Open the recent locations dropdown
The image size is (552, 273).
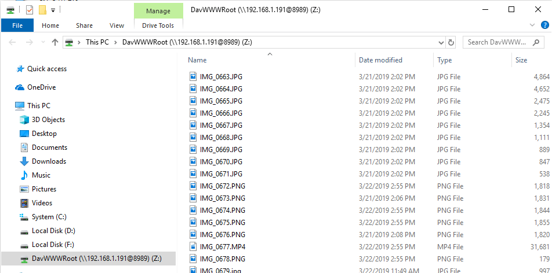click(x=43, y=42)
